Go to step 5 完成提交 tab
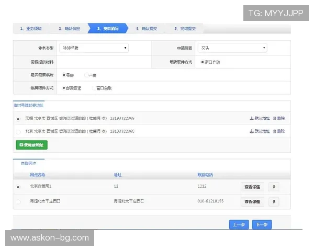 click(x=185, y=28)
